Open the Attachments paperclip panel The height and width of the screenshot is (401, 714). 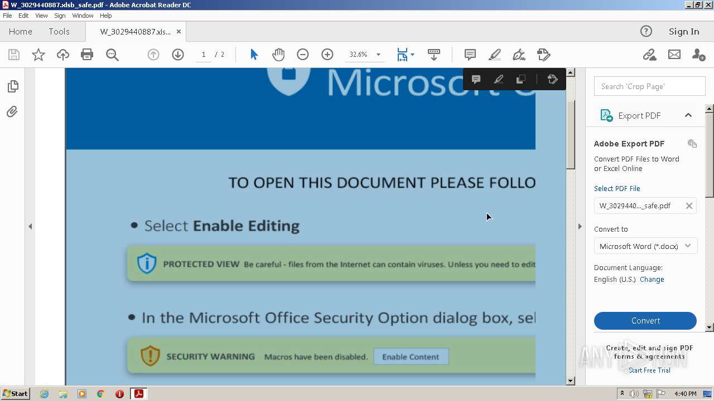tap(12, 112)
